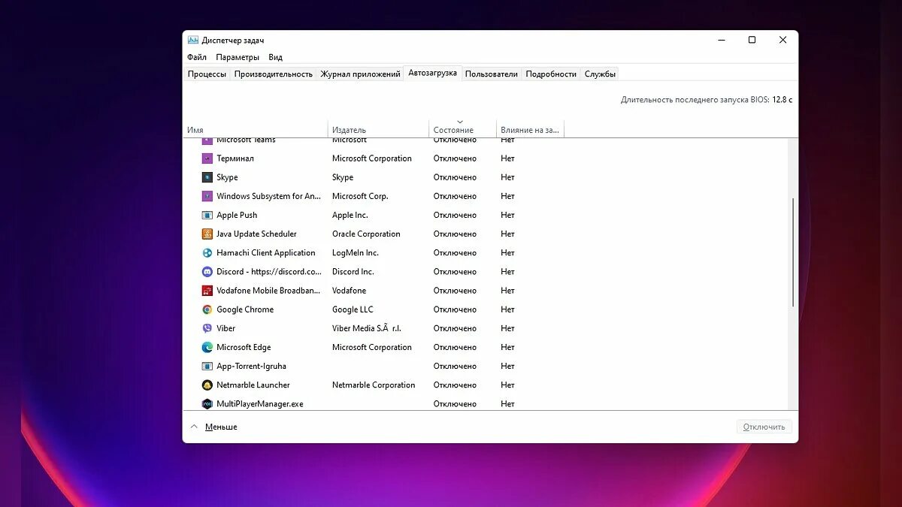Viewport: 902px width, 507px height.
Task: Sort by Состояние column header
Action: pyautogui.click(x=462, y=129)
